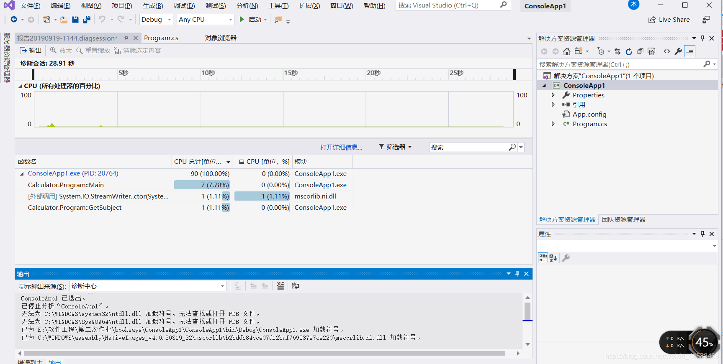
Task: Click the open details link
Action: [341, 148]
